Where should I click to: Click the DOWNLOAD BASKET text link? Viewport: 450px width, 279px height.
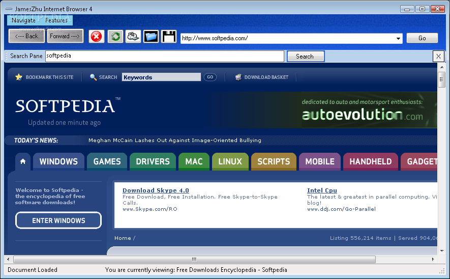click(266, 77)
